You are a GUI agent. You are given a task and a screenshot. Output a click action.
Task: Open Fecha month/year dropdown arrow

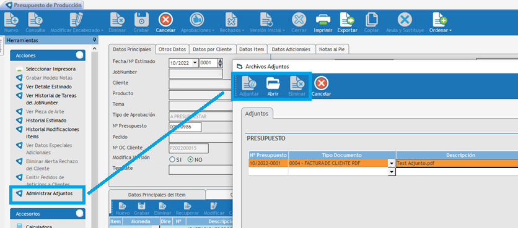point(195,63)
